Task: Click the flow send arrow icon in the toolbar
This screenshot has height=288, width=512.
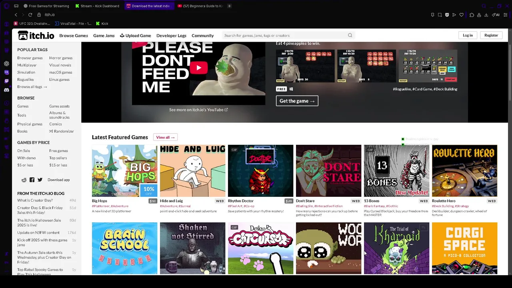Action: point(454,15)
